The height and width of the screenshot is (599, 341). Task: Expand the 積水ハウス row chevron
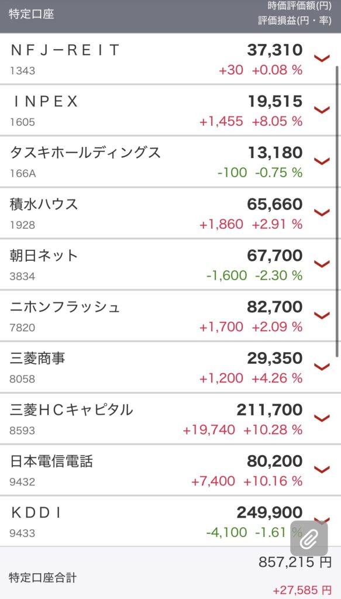pyautogui.click(x=322, y=212)
